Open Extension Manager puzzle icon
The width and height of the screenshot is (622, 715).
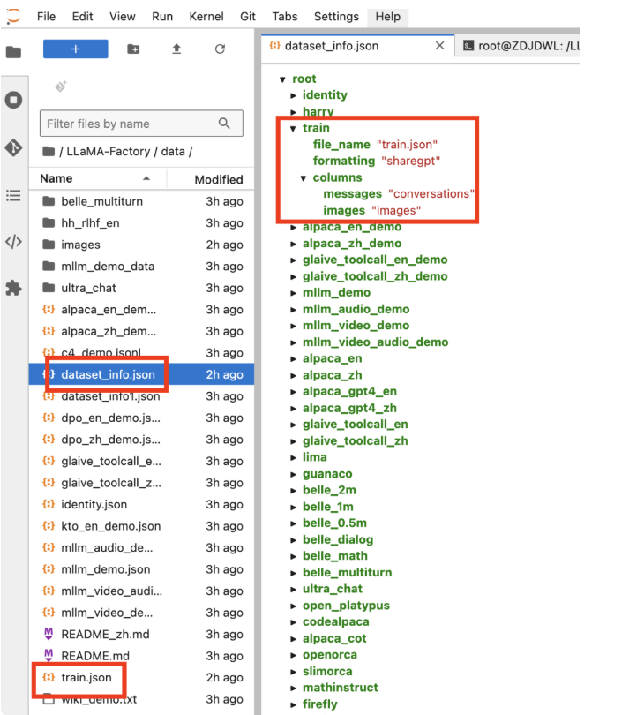coord(13,288)
